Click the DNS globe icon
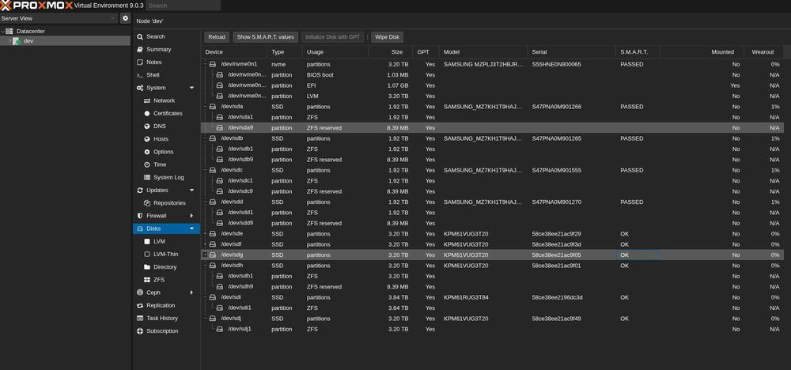The width and height of the screenshot is (791, 370). point(147,126)
